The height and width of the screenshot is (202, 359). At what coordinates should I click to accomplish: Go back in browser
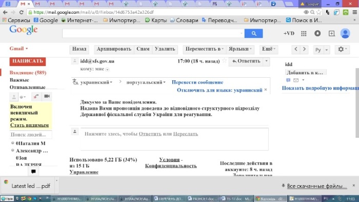coord(5,12)
